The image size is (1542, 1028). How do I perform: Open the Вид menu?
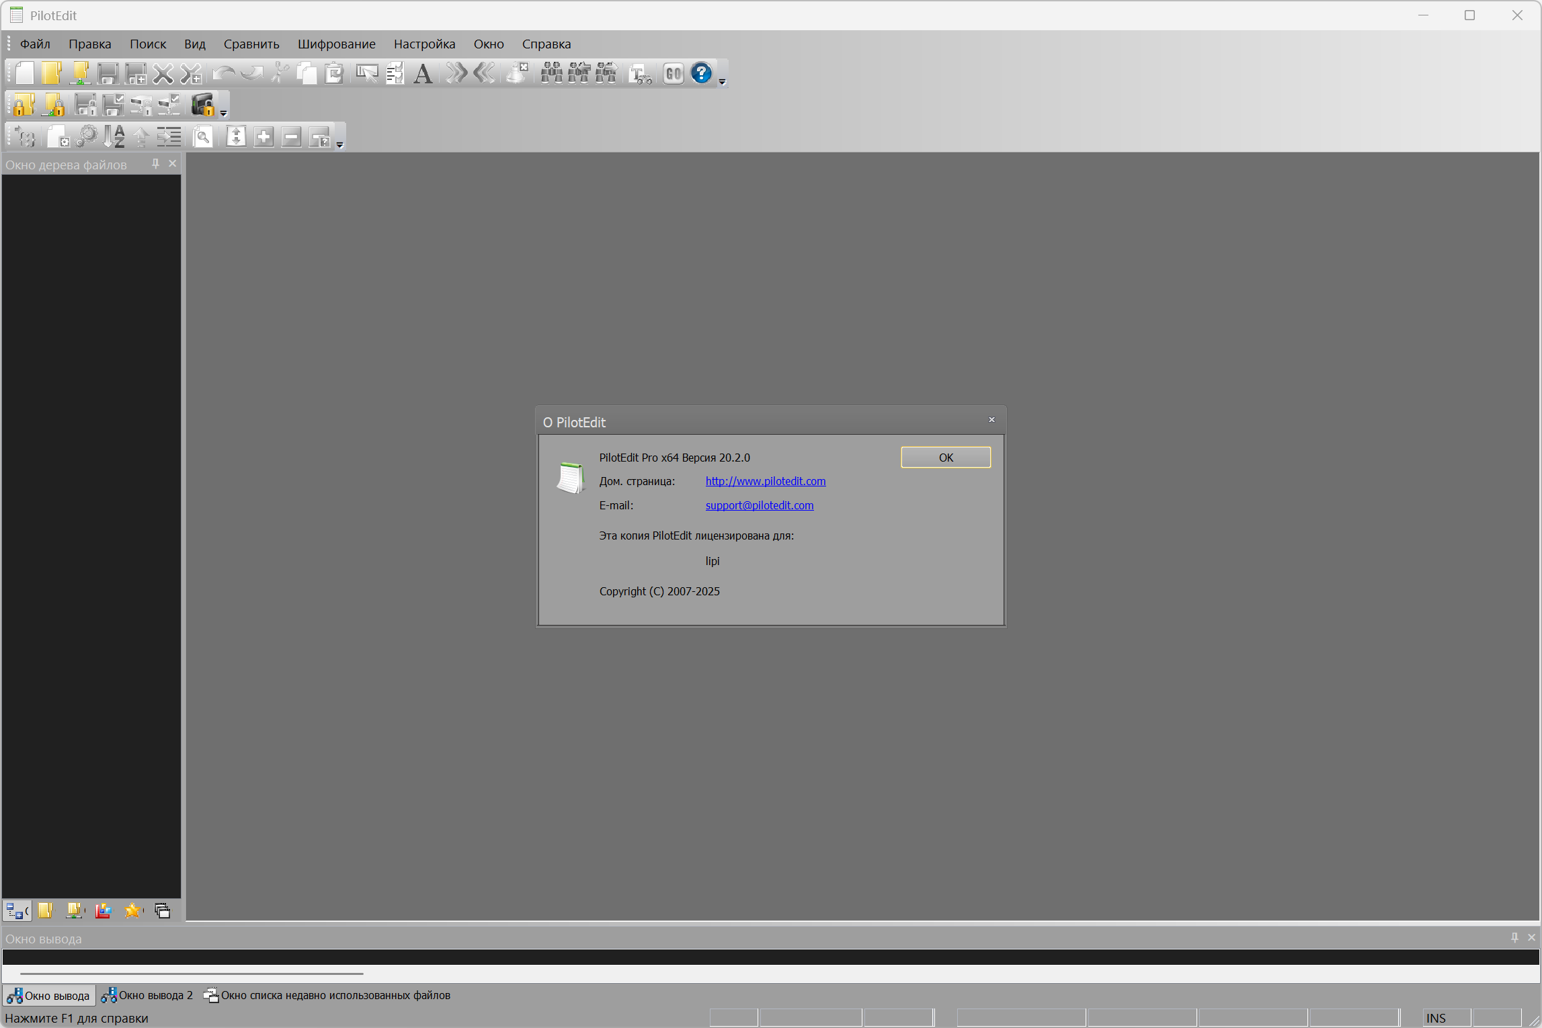pyautogui.click(x=195, y=44)
